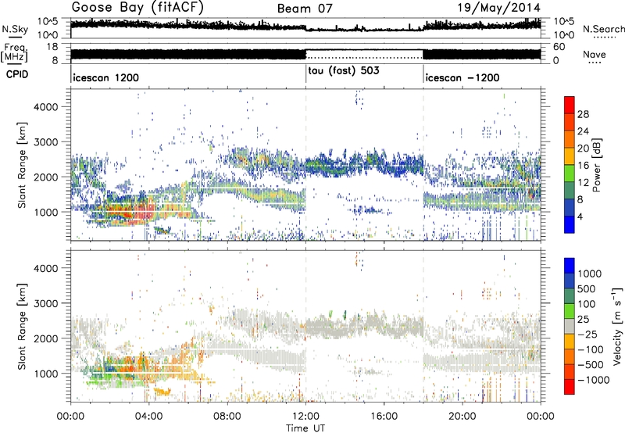The image size is (625, 433).
Task: Click the "12" power colorbar value
Action: coord(583,183)
